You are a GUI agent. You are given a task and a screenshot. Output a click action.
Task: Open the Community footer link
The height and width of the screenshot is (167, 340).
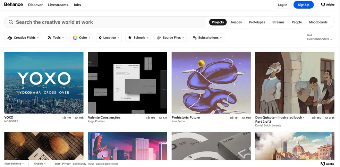point(79,164)
